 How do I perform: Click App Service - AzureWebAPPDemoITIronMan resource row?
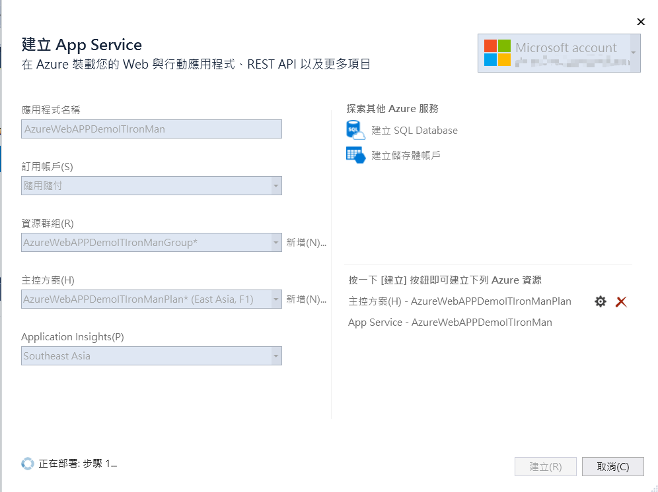click(x=450, y=323)
